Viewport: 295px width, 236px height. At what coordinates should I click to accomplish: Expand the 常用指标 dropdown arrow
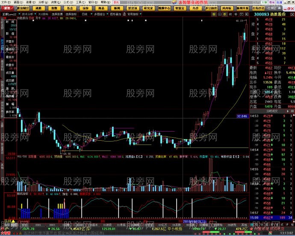141,14
